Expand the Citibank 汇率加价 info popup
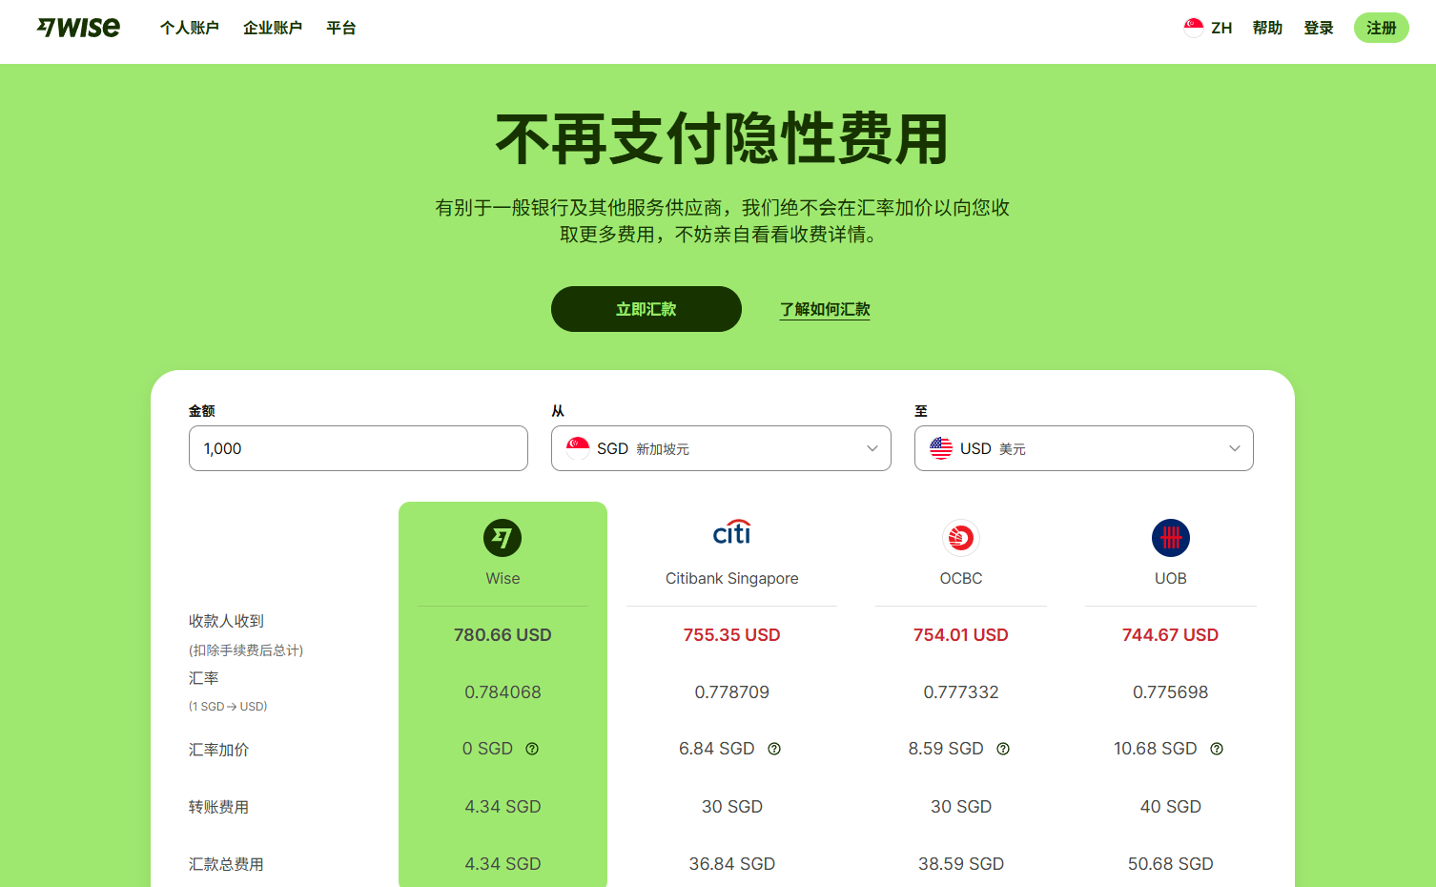Image resolution: width=1436 pixels, height=887 pixels. point(773,749)
